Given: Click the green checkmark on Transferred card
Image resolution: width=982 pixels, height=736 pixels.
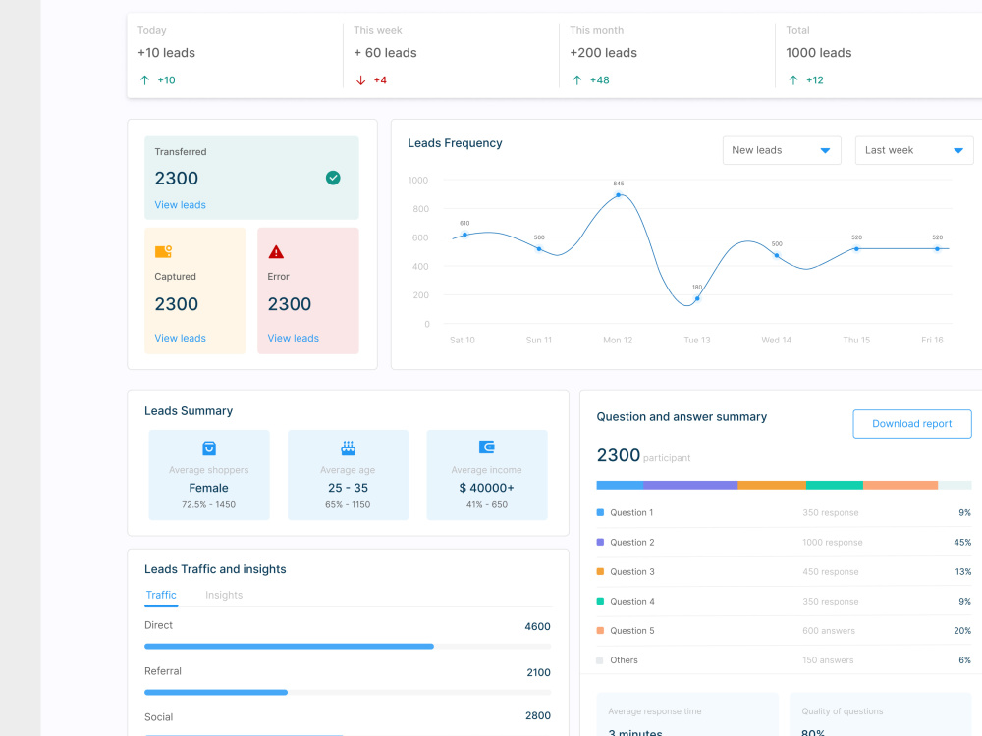Looking at the screenshot, I should pyautogui.click(x=333, y=178).
